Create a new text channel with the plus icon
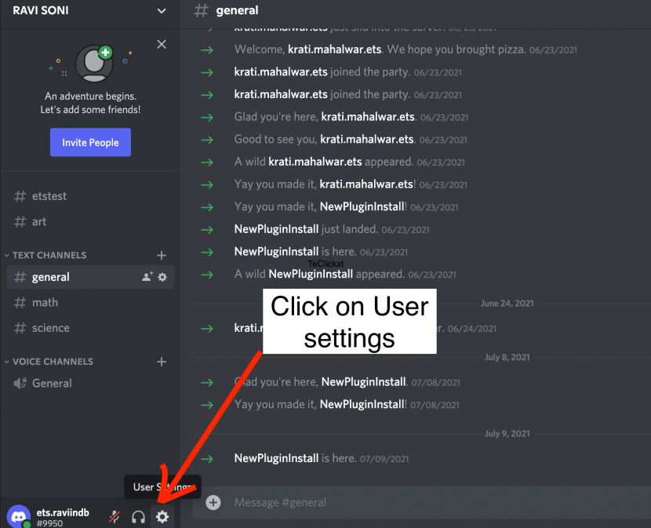 coord(162,255)
